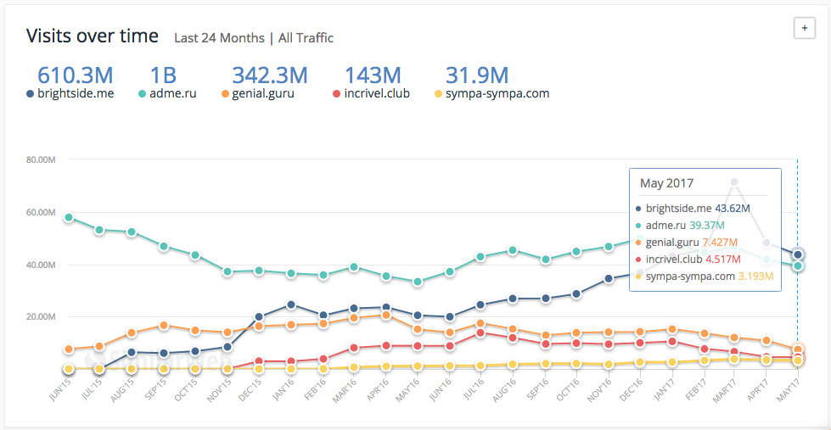Viewport: 831px width, 430px height.
Task: Toggle adme.ru series legend dot
Action: click(143, 94)
